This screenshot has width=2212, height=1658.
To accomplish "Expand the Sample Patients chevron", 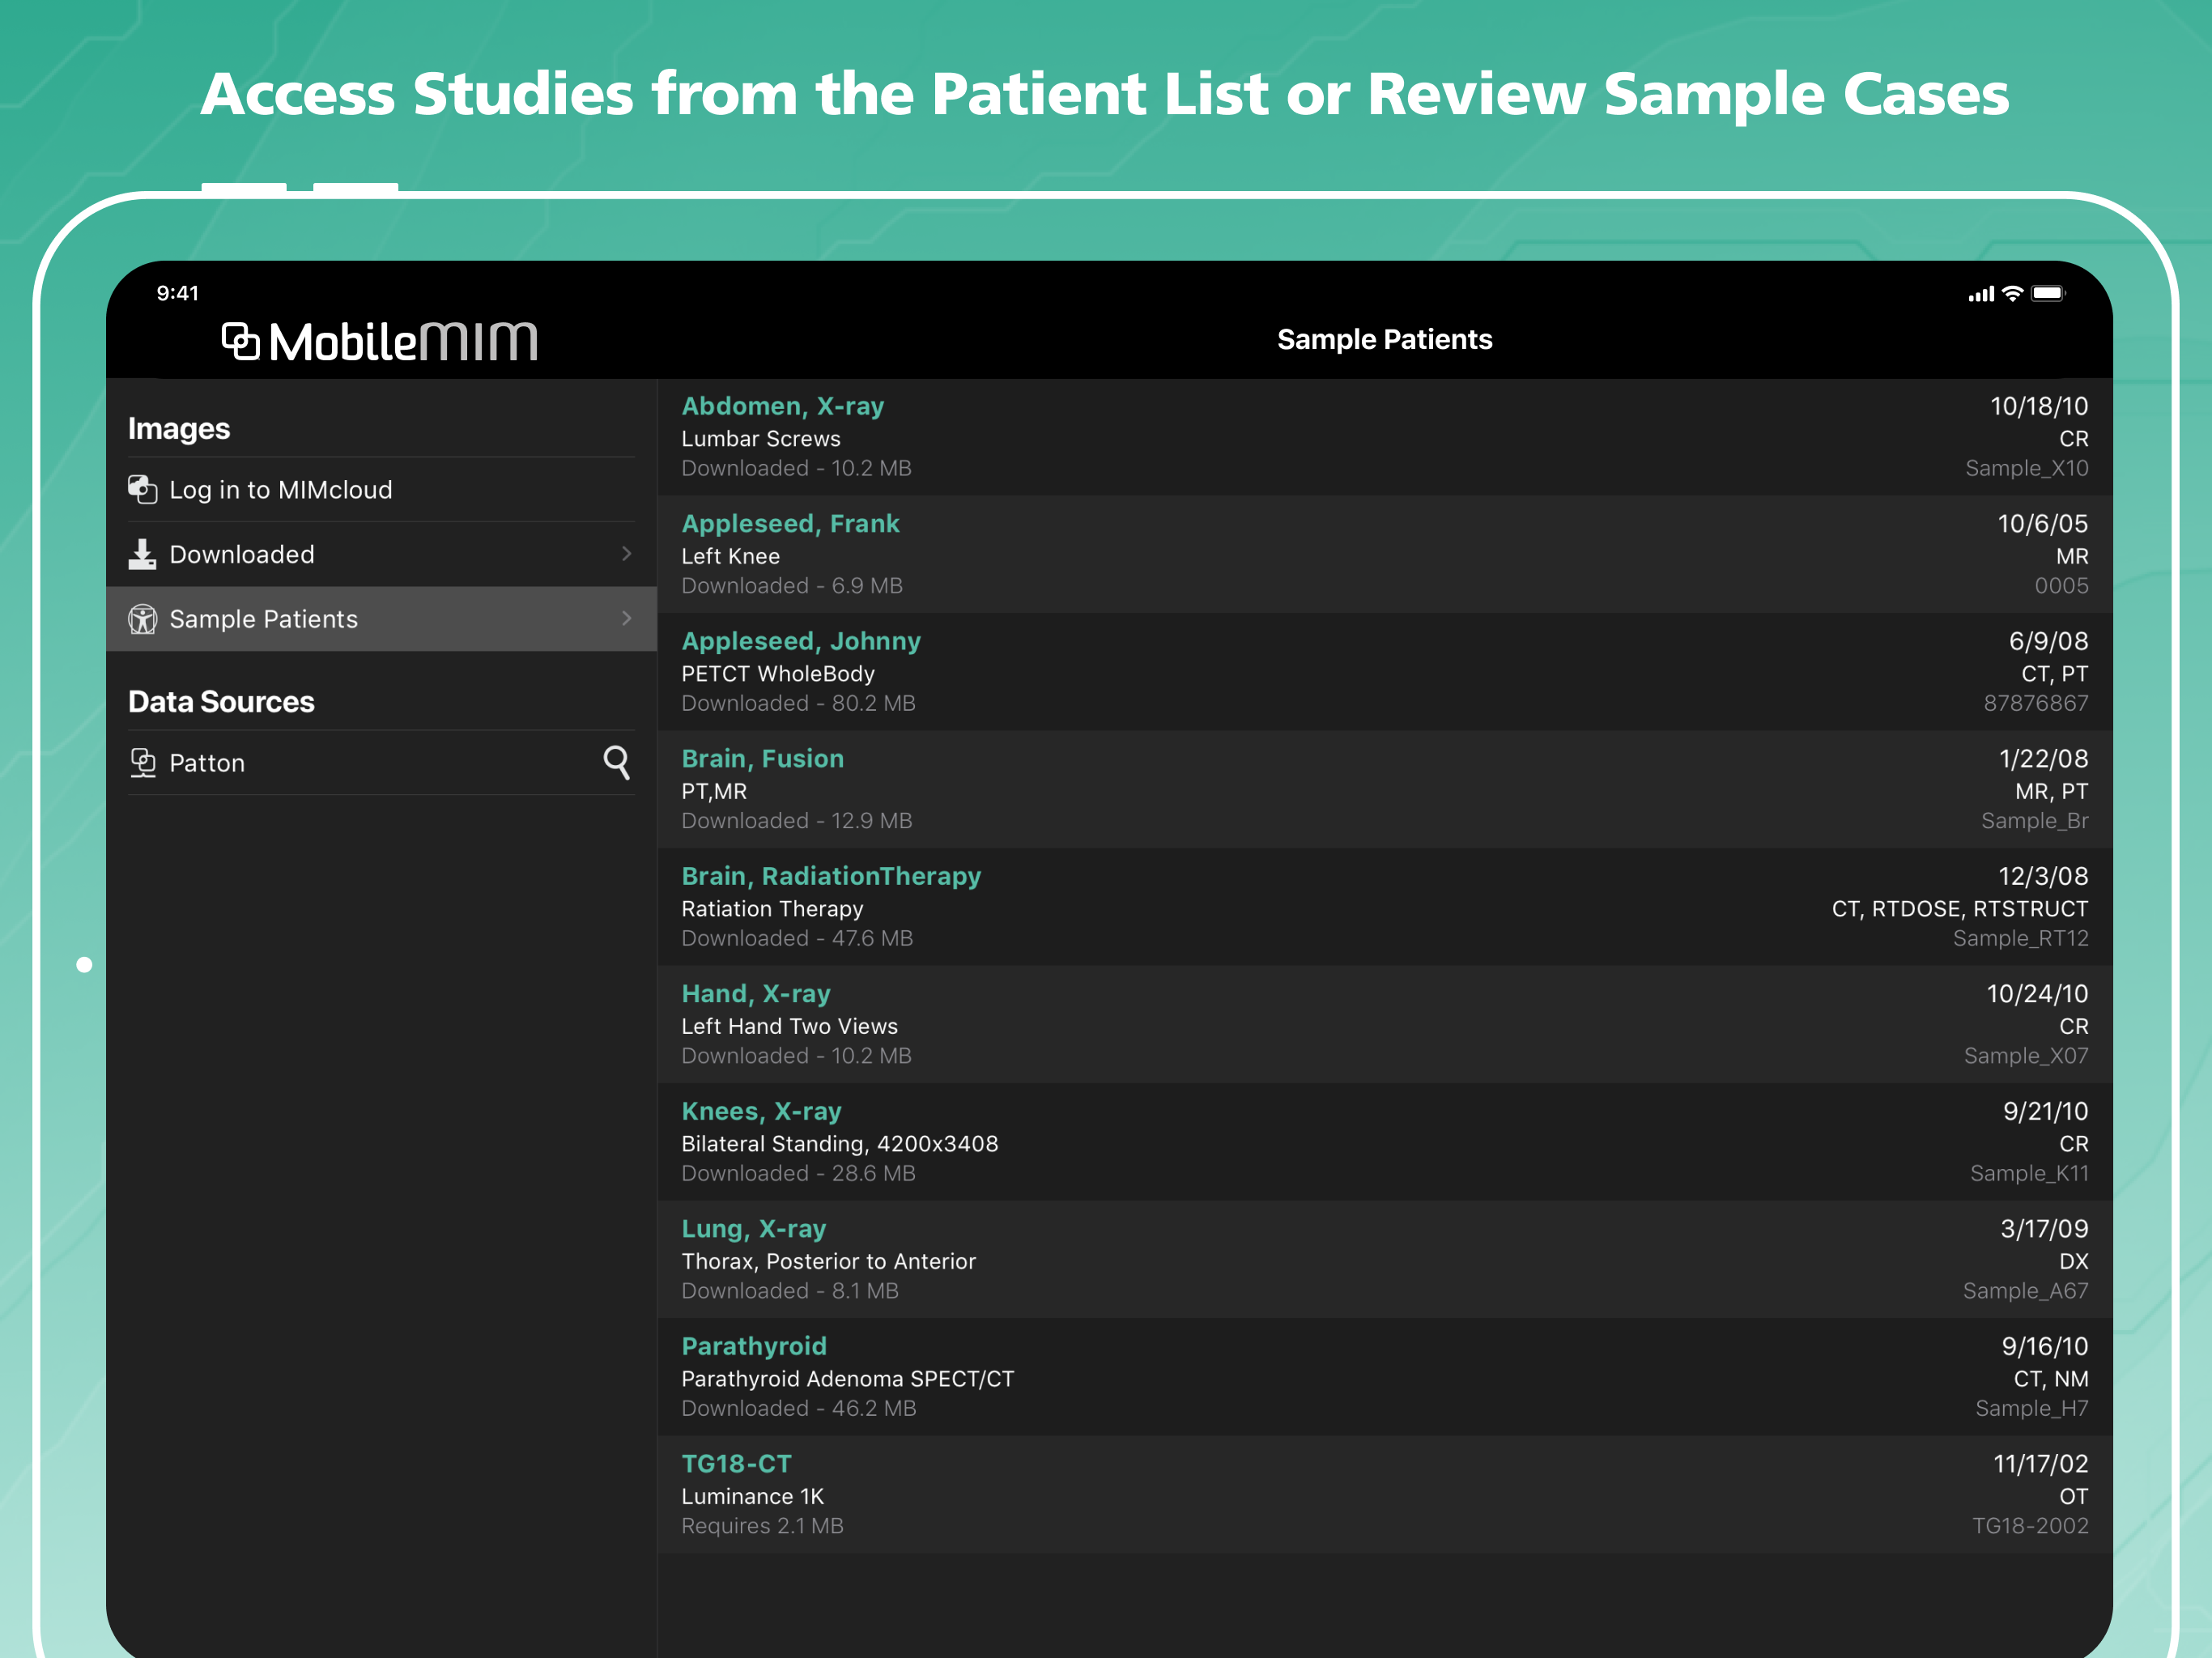I will (x=626, y=619).
